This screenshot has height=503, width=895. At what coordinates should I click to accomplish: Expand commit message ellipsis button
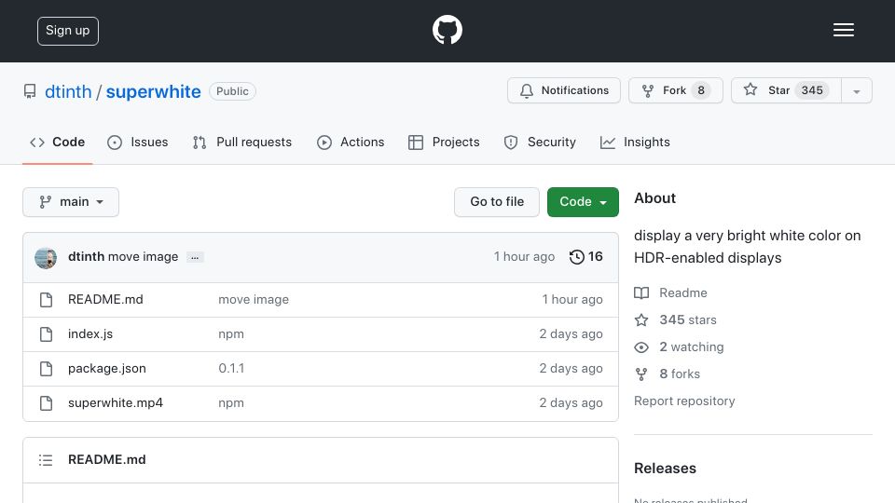coord(195,257)
